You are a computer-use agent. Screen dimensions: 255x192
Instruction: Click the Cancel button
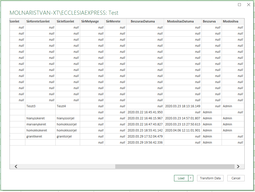236,178
